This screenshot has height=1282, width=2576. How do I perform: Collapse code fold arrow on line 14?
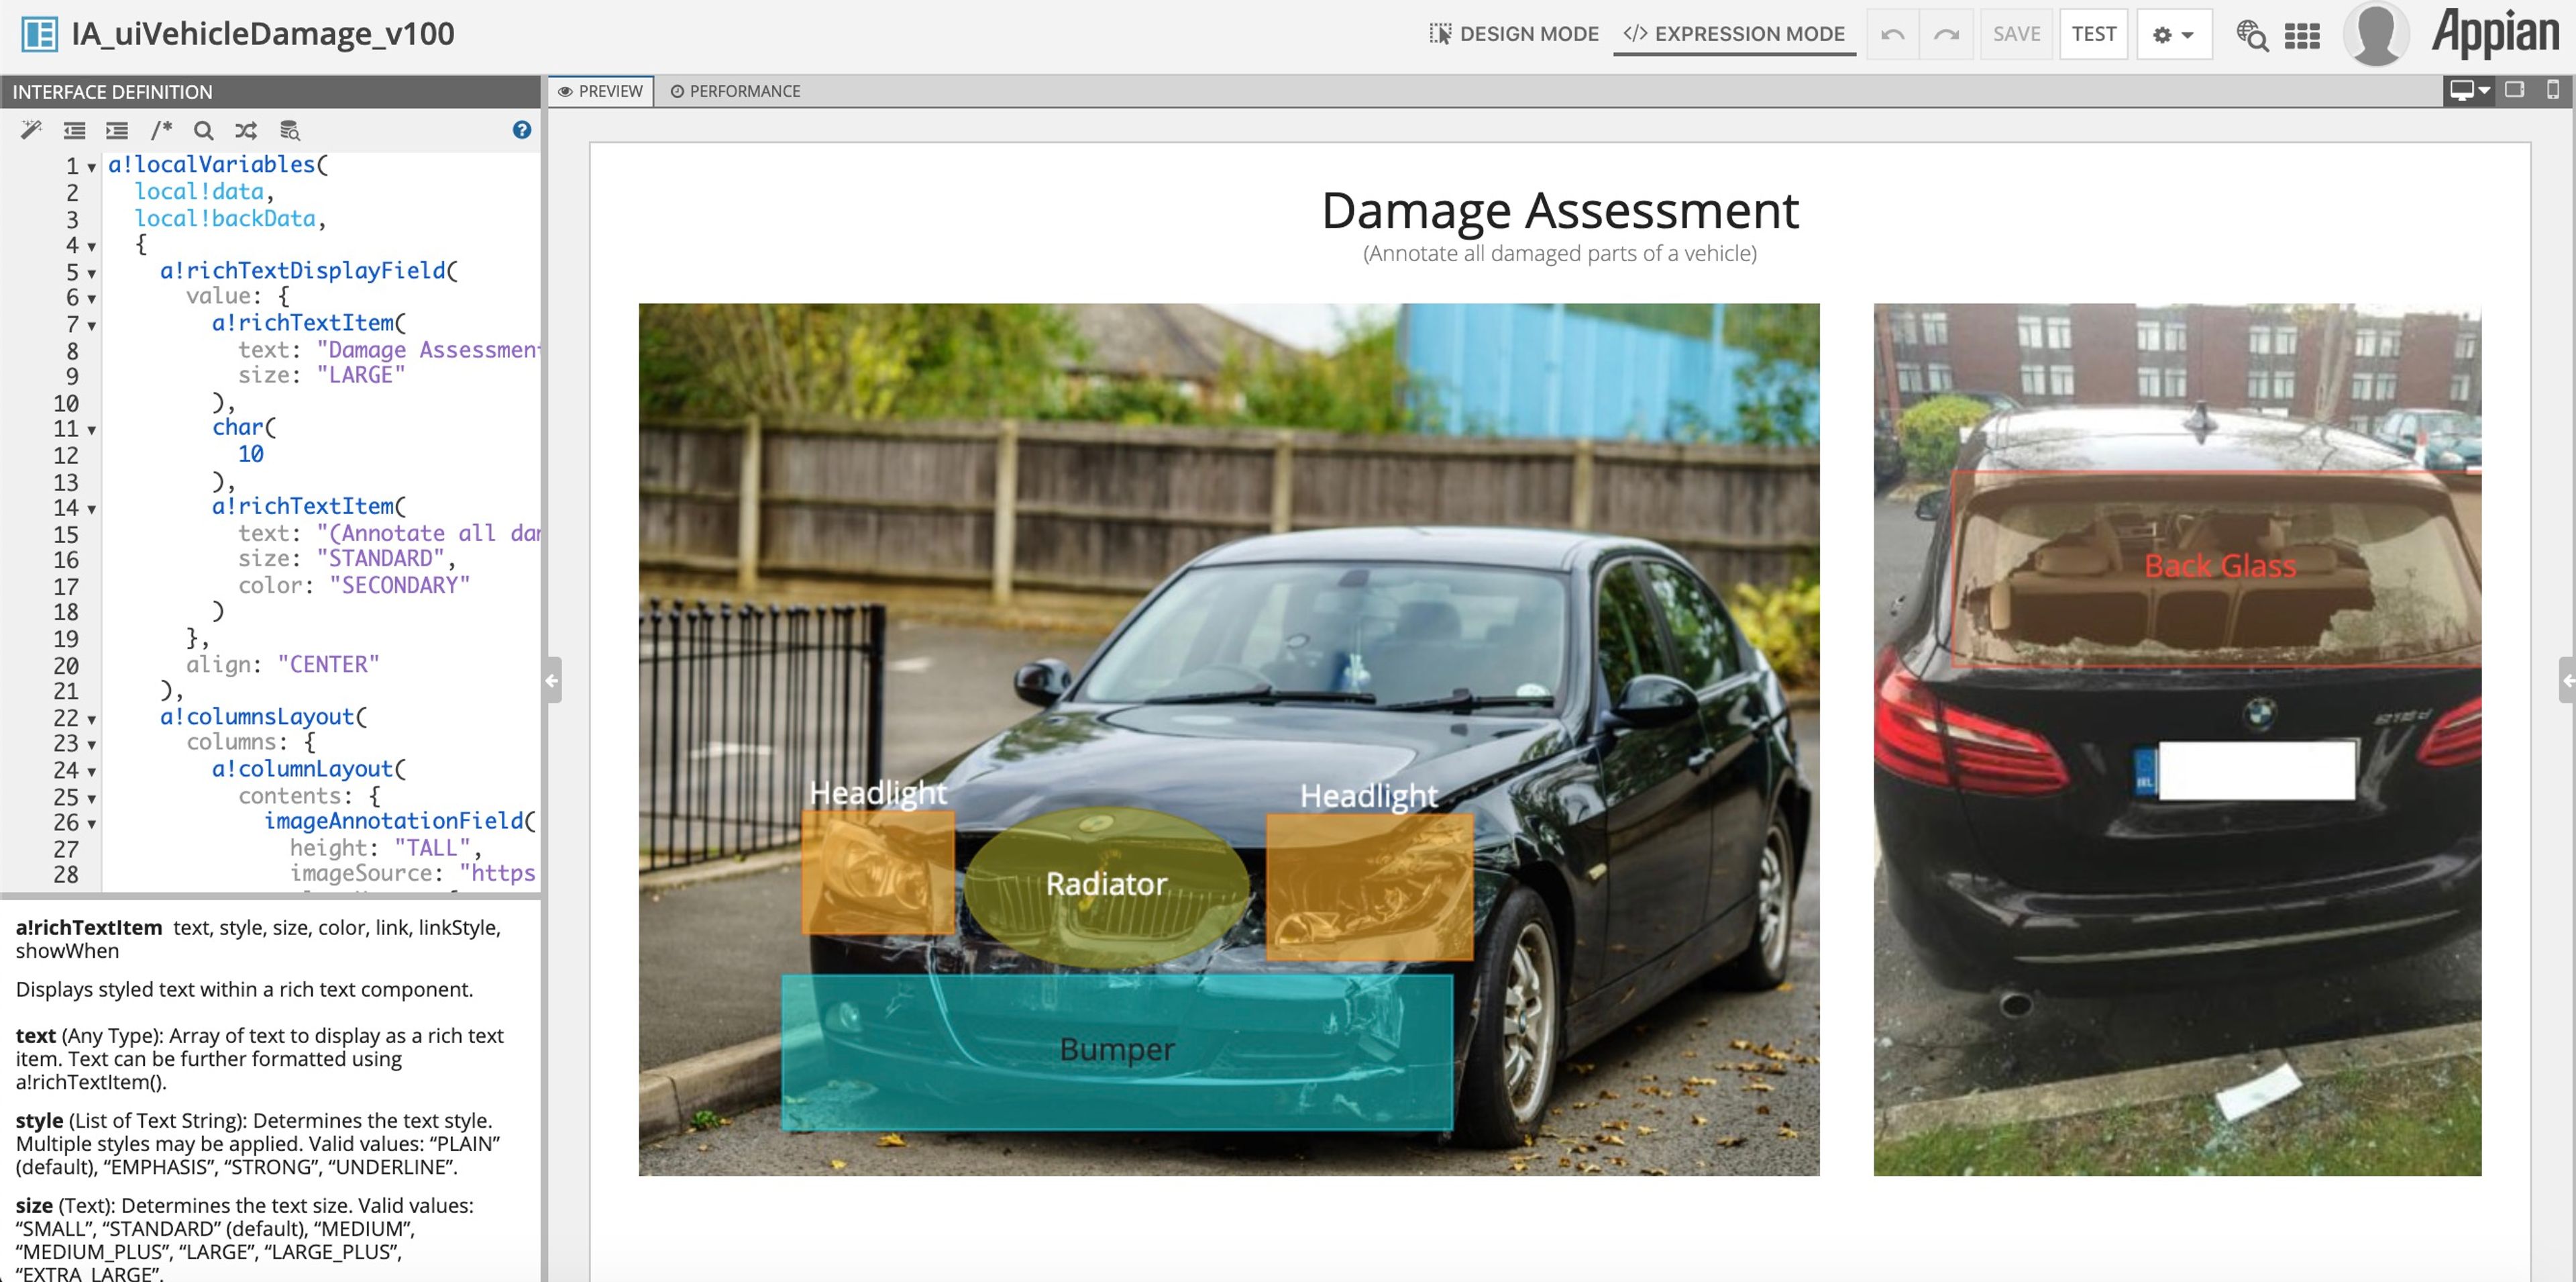coord(92,509)
